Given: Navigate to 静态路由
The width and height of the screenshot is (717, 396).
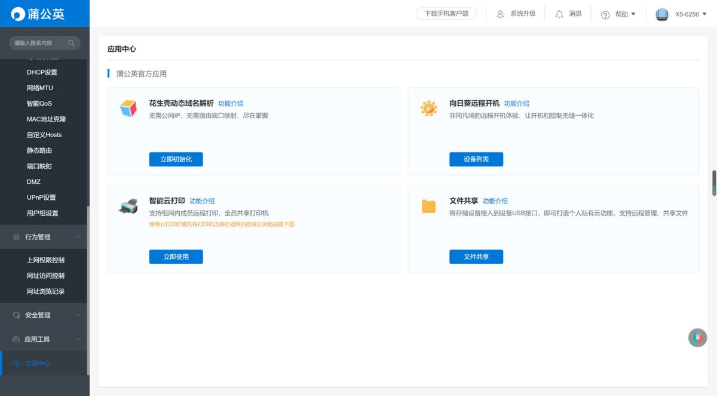Looking at the screenshot, I should pyautogui.click(x=39, y=150).
